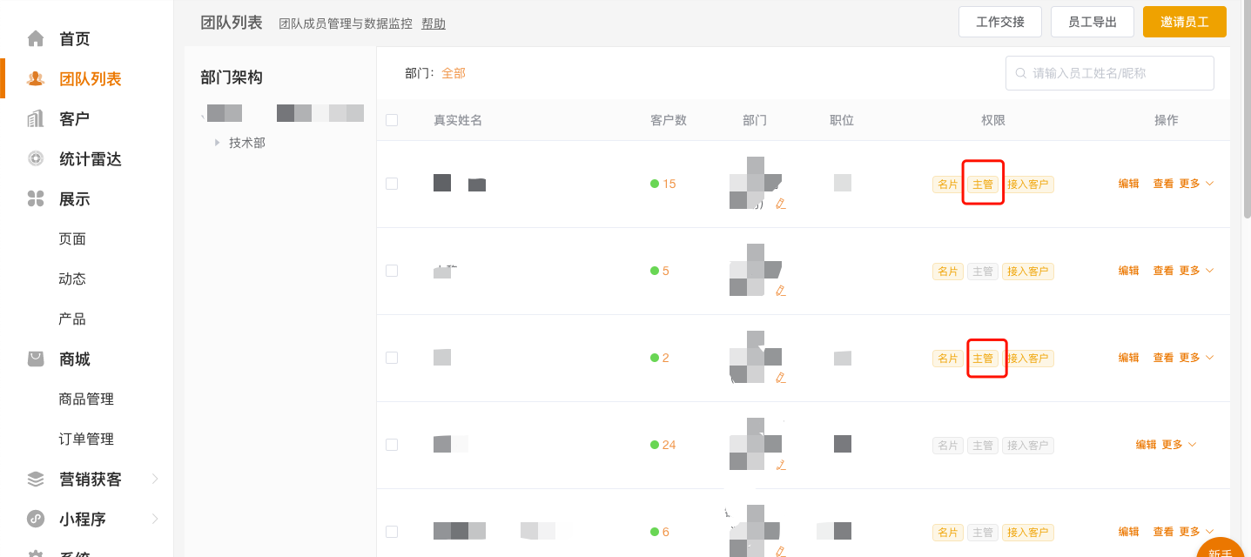Click the team list people icon
The image size is (1251, 557).
(36, 79)
